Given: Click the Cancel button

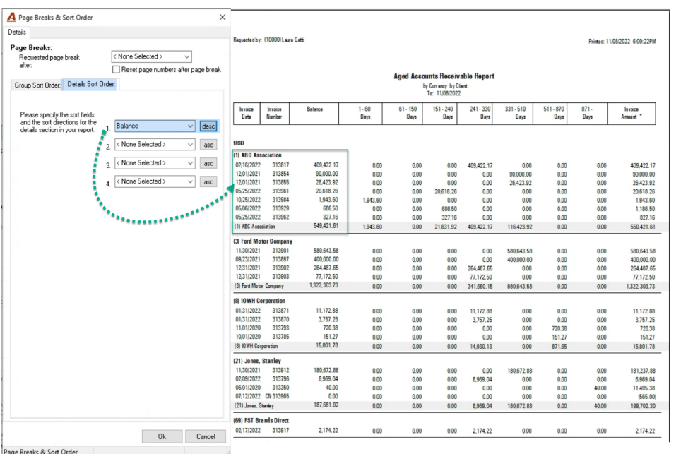Looking at the screenshot, I should tap(206, 436).
